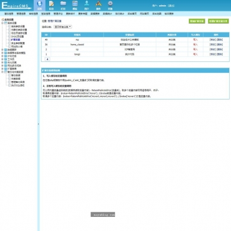Click the EmpireCMS logo

coord(17,6)
